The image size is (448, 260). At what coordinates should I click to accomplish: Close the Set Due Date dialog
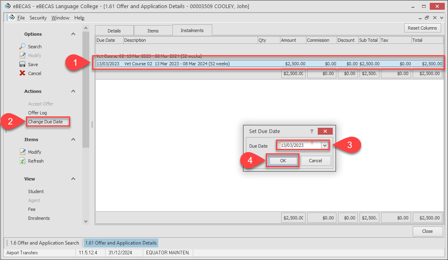[325, 131]
